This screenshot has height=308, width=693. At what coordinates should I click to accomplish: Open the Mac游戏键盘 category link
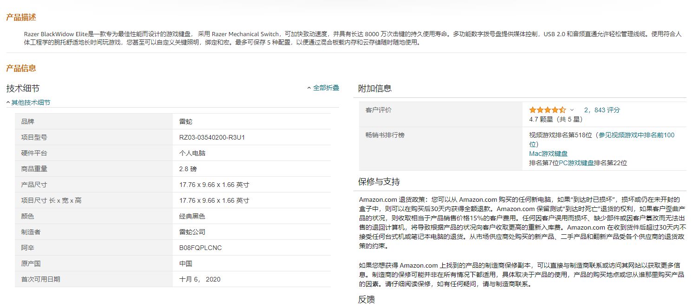(x=548, y=154)
